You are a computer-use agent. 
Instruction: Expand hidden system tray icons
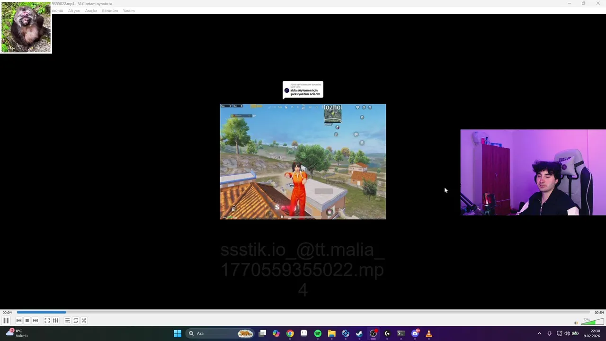point(539,333)
